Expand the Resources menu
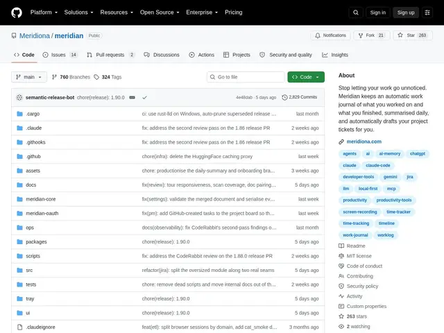Image resolution: width=444 pixels, height=333 pixels. [x=117, y=12]
